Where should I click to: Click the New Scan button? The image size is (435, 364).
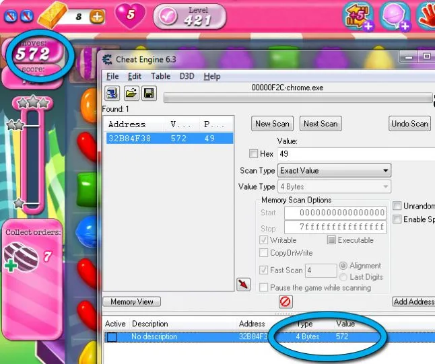(272, 124)
